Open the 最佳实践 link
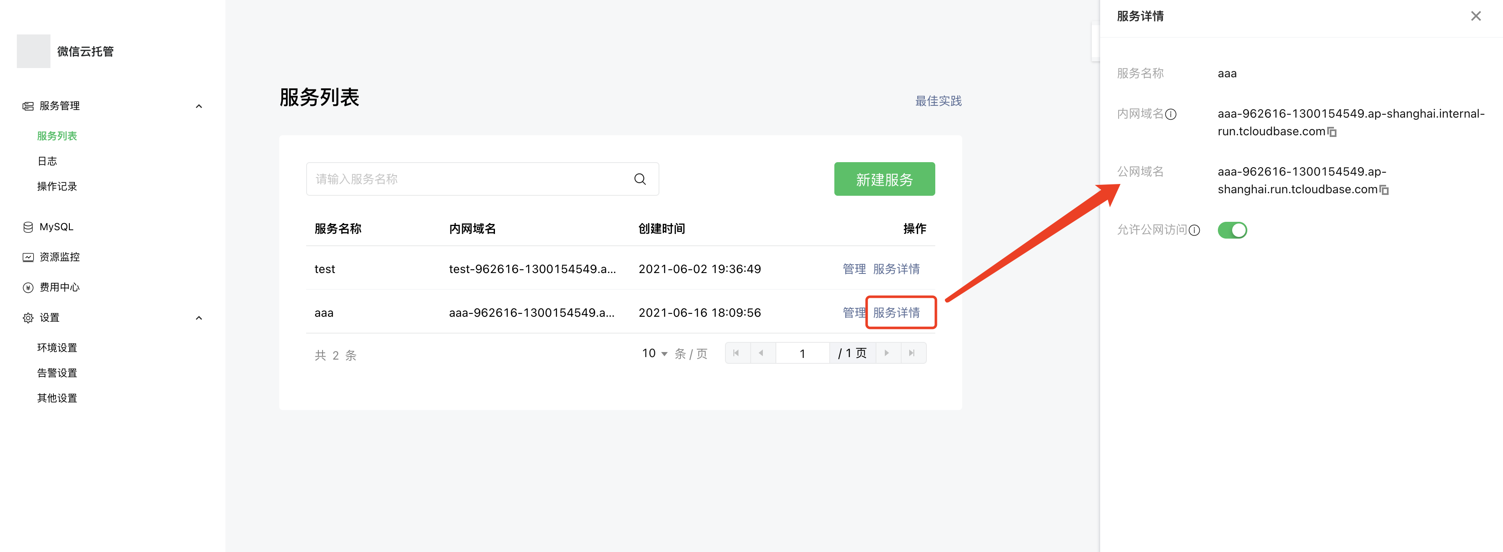The image size is (1503, 552). [x=938, y=101]
